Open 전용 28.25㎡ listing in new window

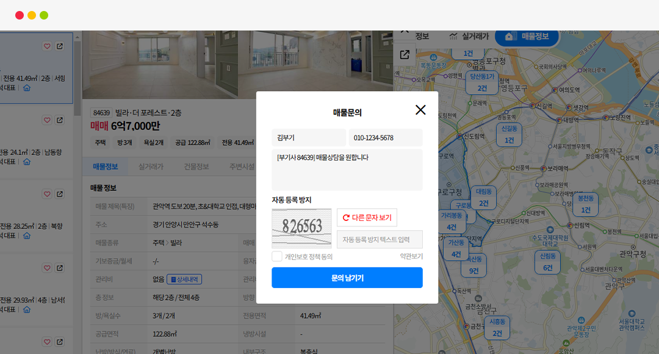[60, 194]
